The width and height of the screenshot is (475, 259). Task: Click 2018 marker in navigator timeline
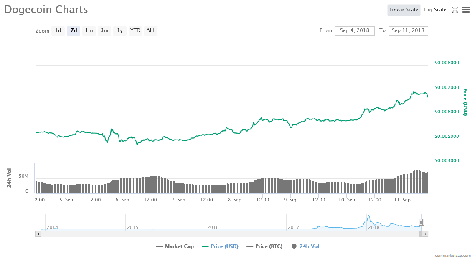[x=374, y=227]
